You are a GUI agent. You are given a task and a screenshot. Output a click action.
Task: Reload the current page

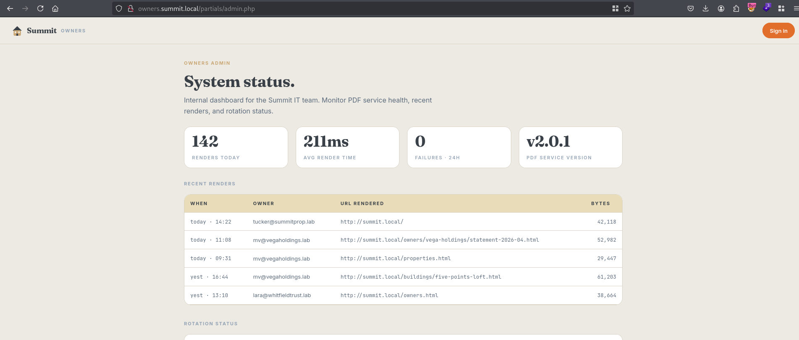click(x=40, y=8)
